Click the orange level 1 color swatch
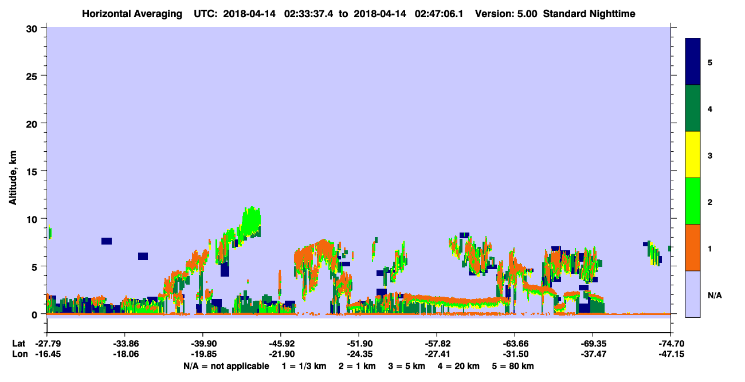 (x=693, y=247)
